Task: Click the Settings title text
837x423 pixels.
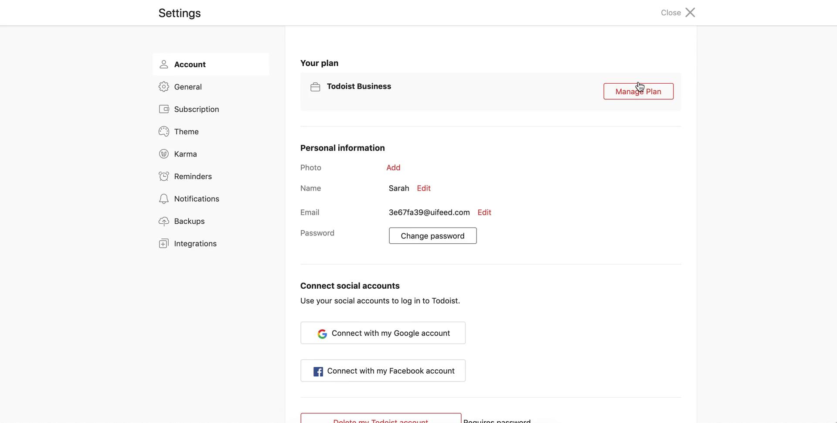Action: tap(180, 13)
